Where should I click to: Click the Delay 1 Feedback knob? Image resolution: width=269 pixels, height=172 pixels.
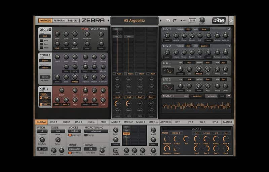(x=166, y=139)
